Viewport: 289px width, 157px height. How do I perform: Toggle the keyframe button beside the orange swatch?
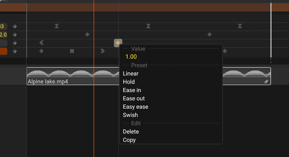click(x=15, y=51)
